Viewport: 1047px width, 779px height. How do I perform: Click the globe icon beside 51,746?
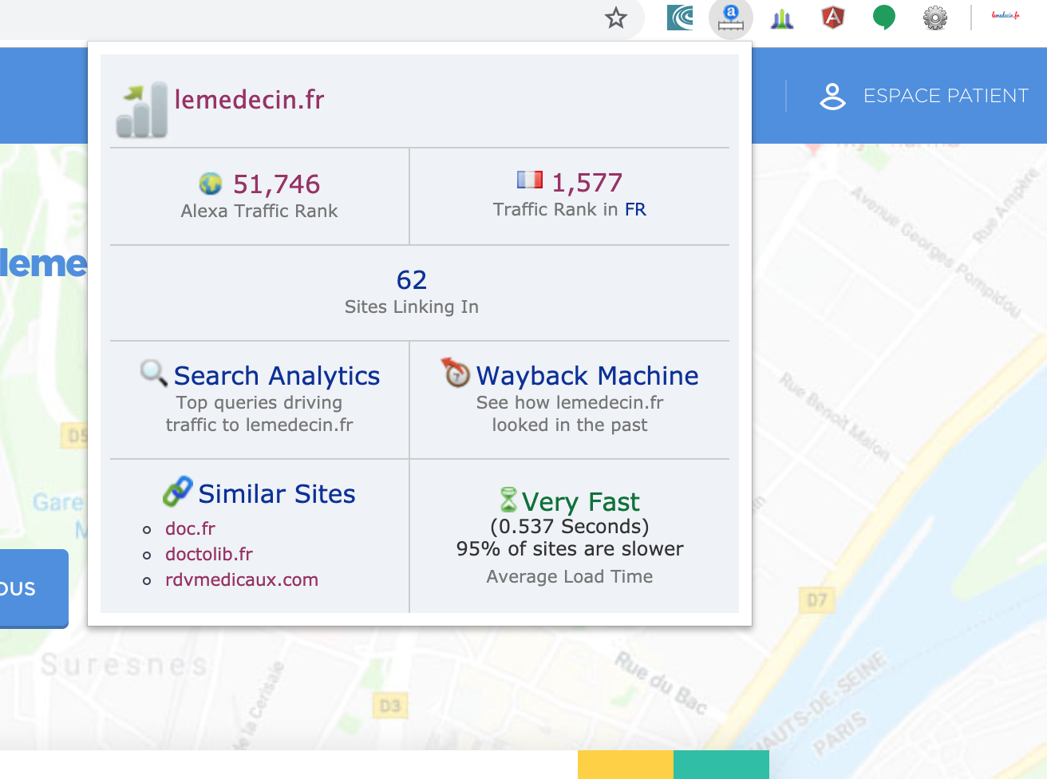click(x=211, y=184)
